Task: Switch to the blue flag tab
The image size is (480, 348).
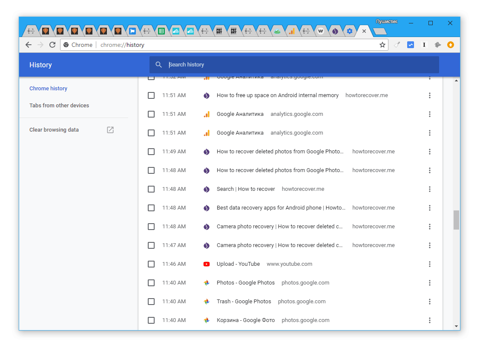Action: point(132,31)
